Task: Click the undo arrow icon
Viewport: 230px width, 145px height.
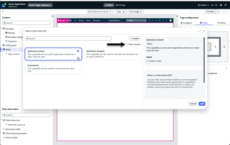Action: point(191,12)
